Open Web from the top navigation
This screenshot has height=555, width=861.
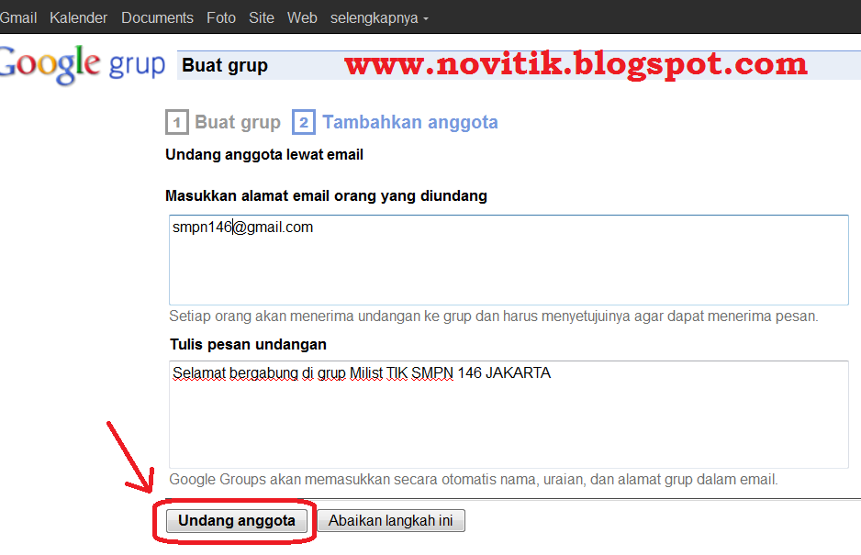click(302, 17)
